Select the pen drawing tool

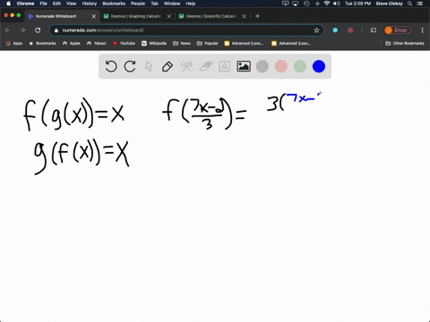pos(168,66)
